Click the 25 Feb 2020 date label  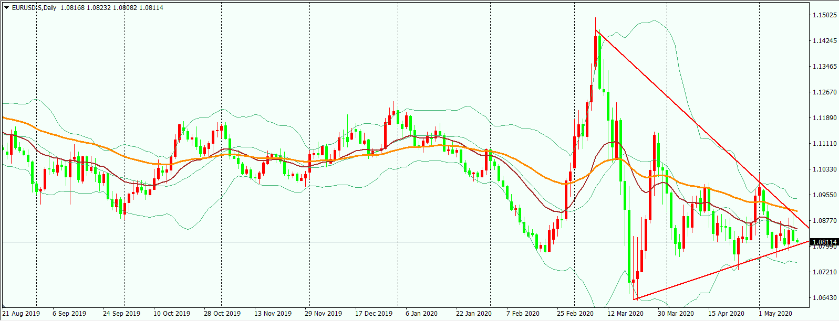coord(575,314)
